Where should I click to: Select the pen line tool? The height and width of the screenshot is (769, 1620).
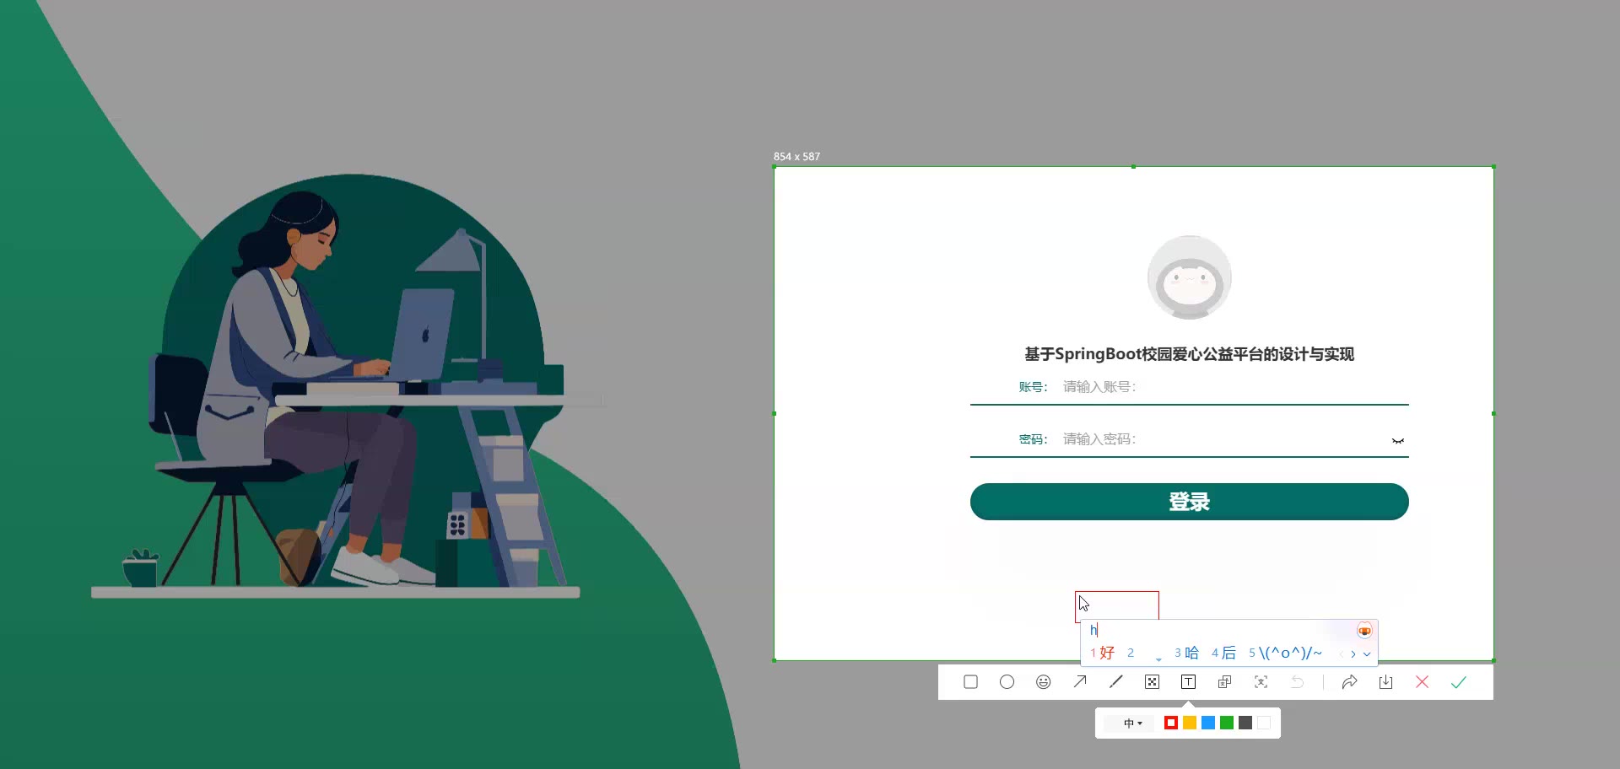tap(1116, 682)
